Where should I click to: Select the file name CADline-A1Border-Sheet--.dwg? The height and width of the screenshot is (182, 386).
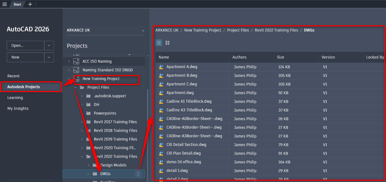194,127
